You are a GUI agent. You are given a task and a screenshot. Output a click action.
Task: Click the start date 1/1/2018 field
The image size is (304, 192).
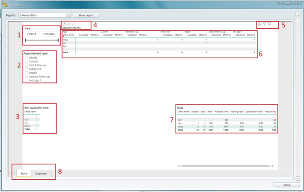[x=32, y=34]
